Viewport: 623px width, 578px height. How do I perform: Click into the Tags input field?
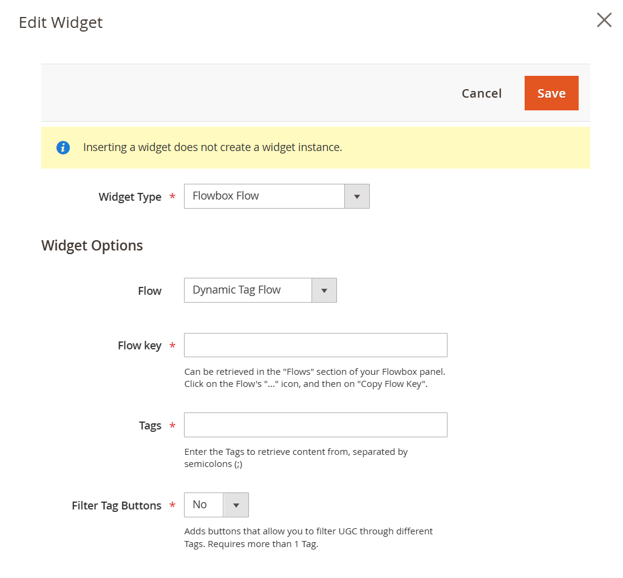pyautogui.click(x=315, y=425)
